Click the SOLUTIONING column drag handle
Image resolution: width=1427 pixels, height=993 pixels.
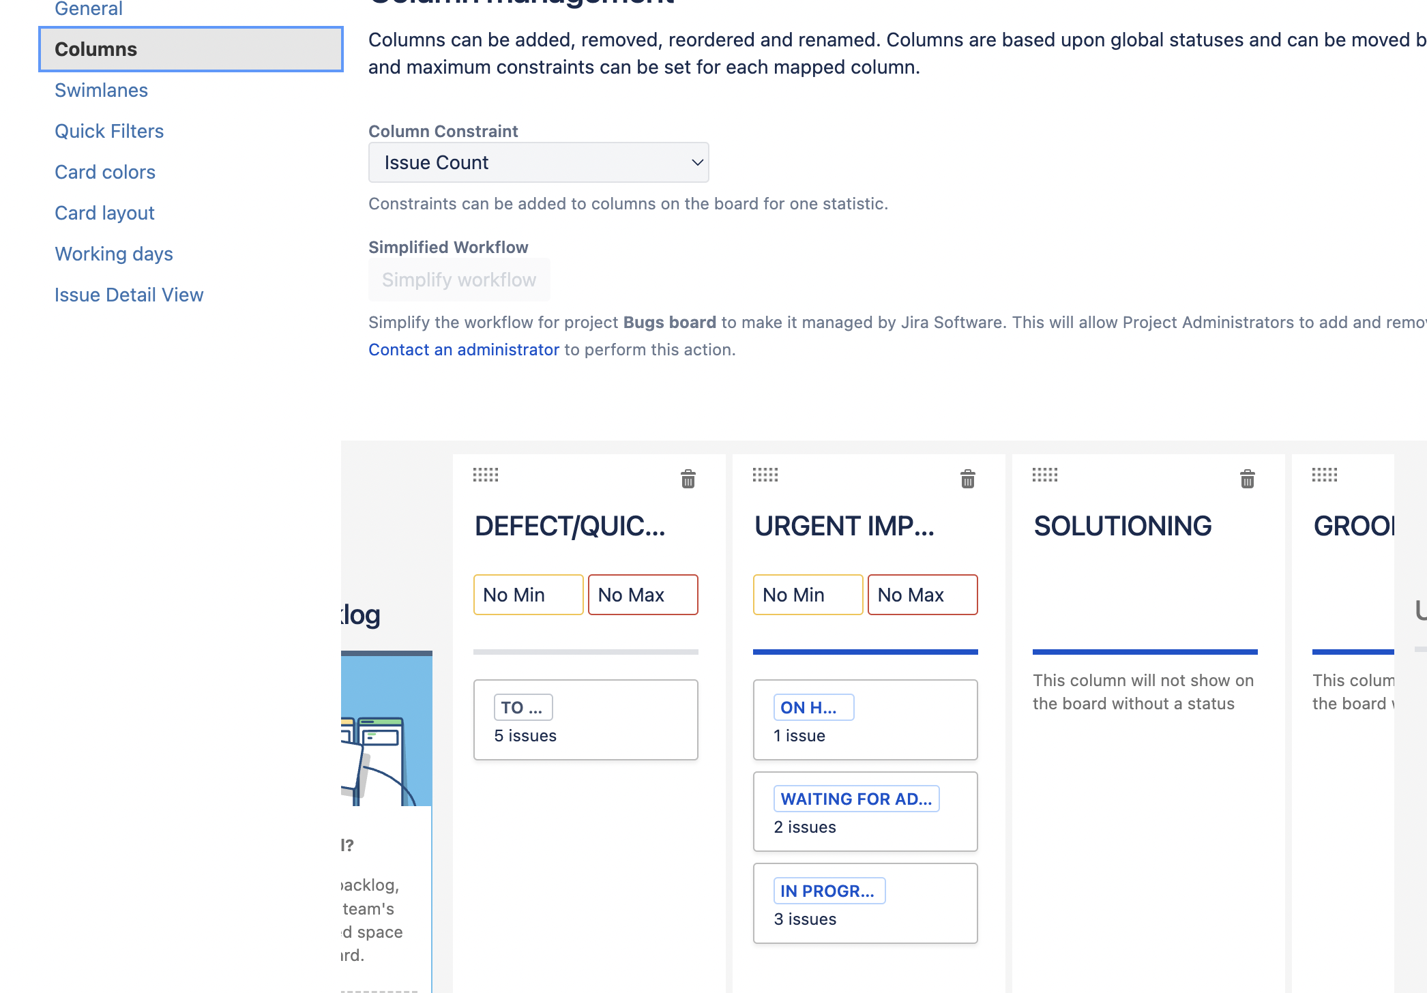(1045, 475)
